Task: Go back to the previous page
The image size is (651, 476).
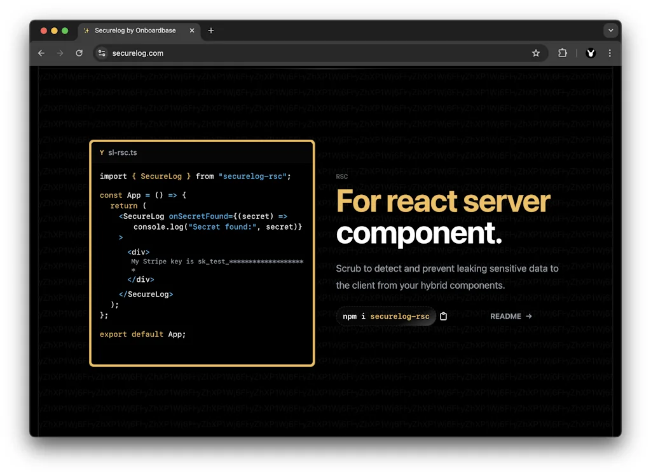Action: coord(41,53)
